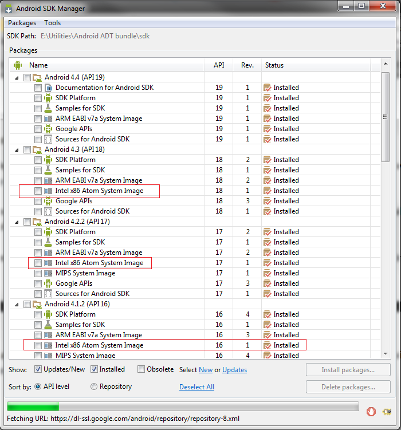Click Installed status icon for MIPS System Image API 17
Viewport: 401px width, 430px height.
[267, 274]
